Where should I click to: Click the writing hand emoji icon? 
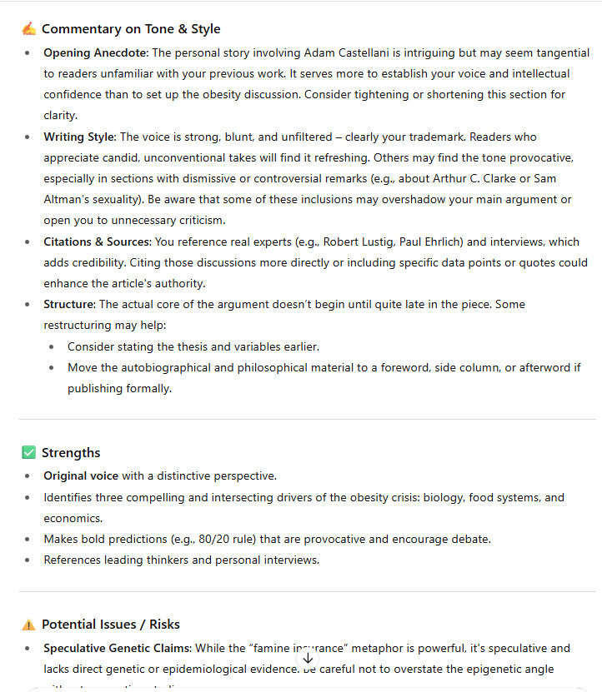(29, 29)
